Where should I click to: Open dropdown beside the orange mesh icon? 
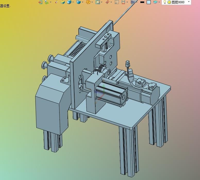[92, 2]
